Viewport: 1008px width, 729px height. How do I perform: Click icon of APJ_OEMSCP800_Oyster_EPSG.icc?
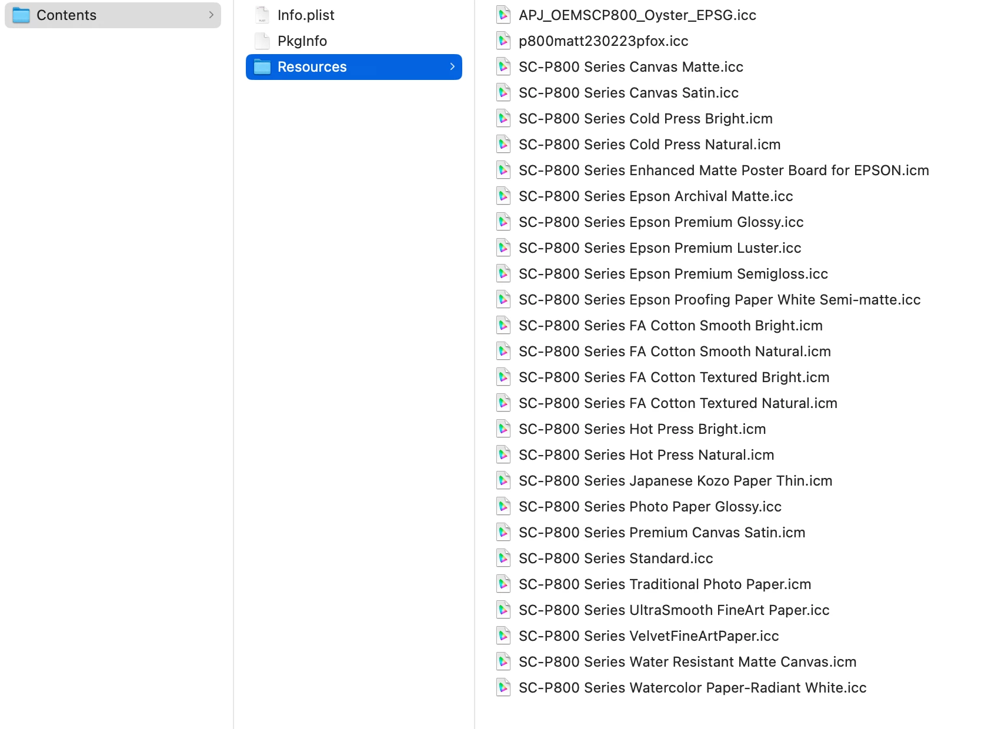503,15
